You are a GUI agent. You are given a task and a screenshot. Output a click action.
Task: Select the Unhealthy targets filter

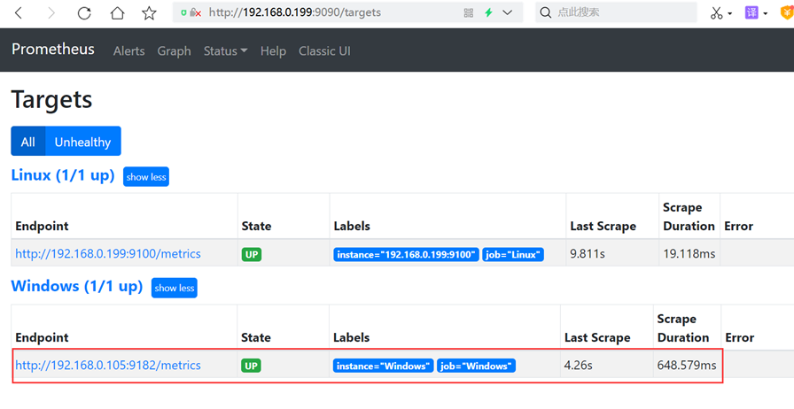click(x=83, y=142)
